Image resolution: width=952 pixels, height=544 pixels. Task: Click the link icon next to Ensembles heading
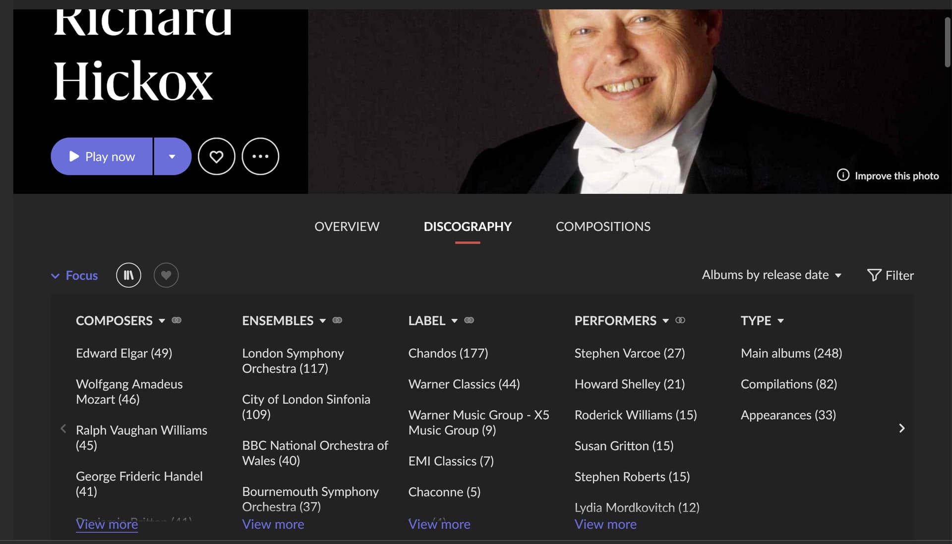coord(337,320)
